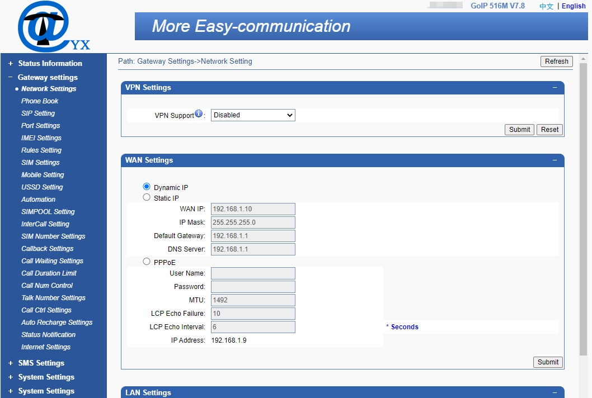Collapse the LAN Settings panel
The height and width of the screenshot is (398, 592).
555,392
